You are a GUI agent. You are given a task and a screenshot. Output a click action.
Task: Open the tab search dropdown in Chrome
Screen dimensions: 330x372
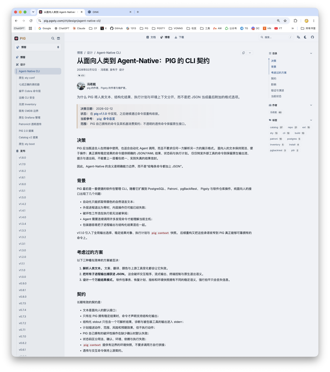33,12
